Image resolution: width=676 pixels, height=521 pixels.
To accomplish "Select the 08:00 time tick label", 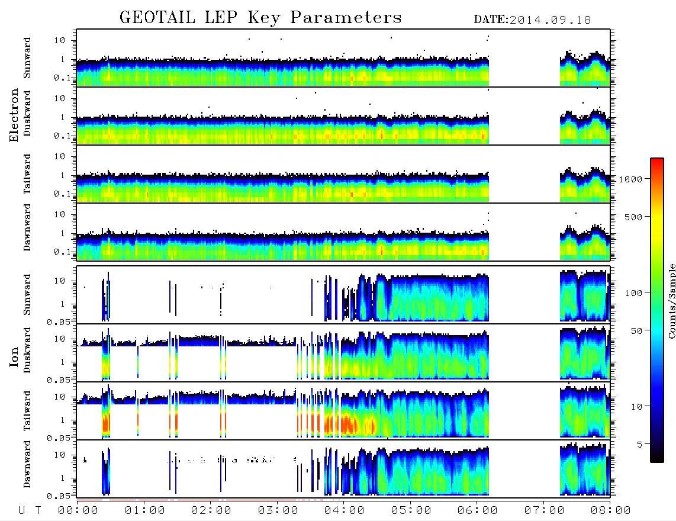I will point(611,511).
